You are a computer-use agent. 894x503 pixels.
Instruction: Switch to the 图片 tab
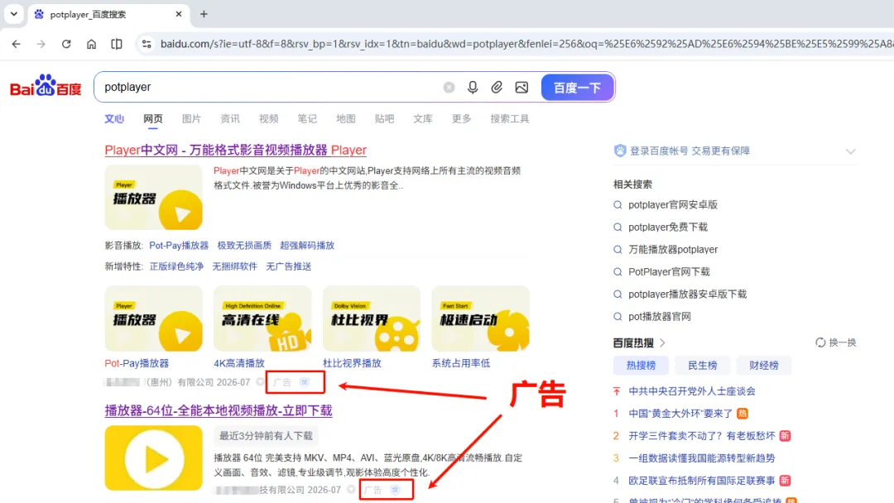[x=191, y=118]
